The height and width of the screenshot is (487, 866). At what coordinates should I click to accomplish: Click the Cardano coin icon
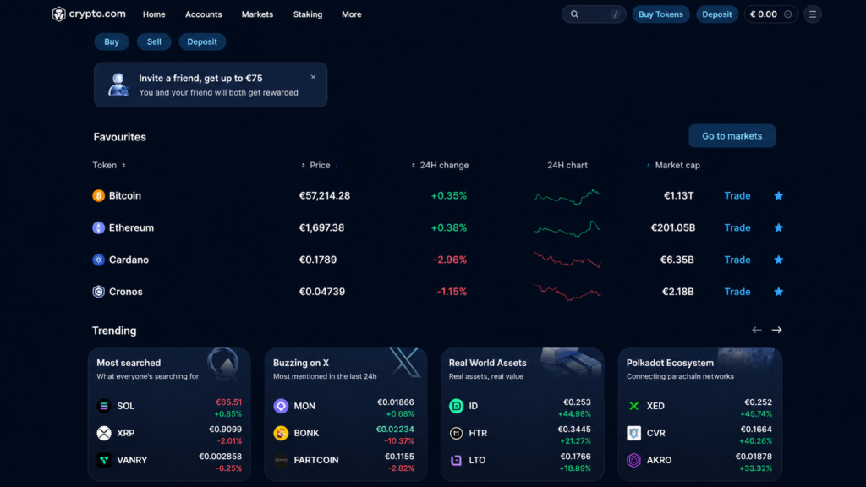click(x=98, y=260)
